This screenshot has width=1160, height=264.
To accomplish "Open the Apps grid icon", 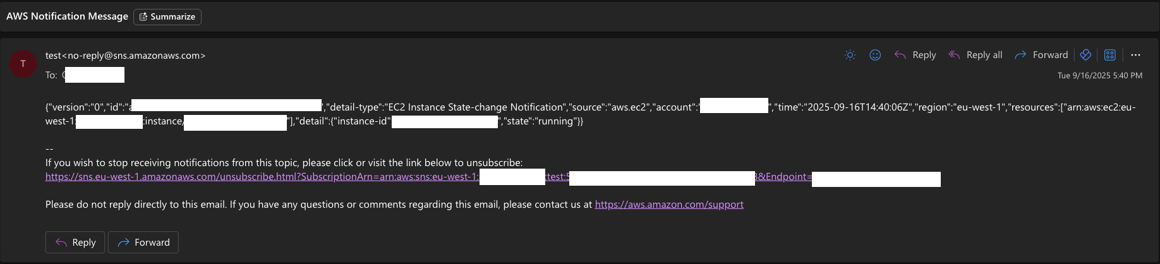I will (x=1109, y=55).
